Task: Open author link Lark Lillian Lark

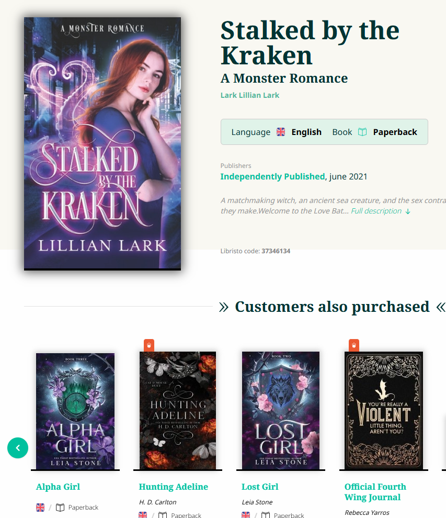Action: click(x=250, y=95)
